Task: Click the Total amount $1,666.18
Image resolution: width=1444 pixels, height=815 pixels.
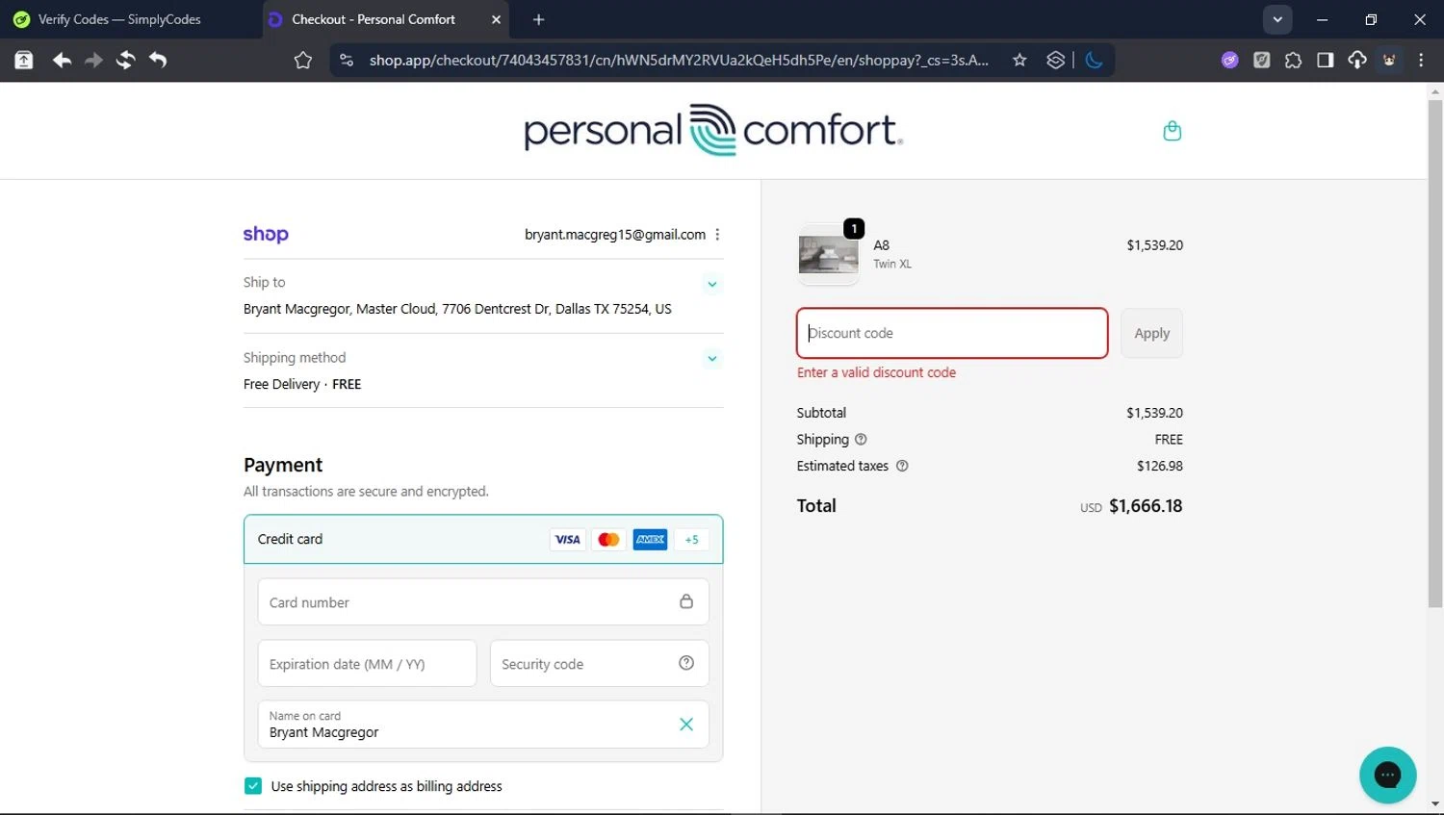Action: click(x=1146, y=506)
